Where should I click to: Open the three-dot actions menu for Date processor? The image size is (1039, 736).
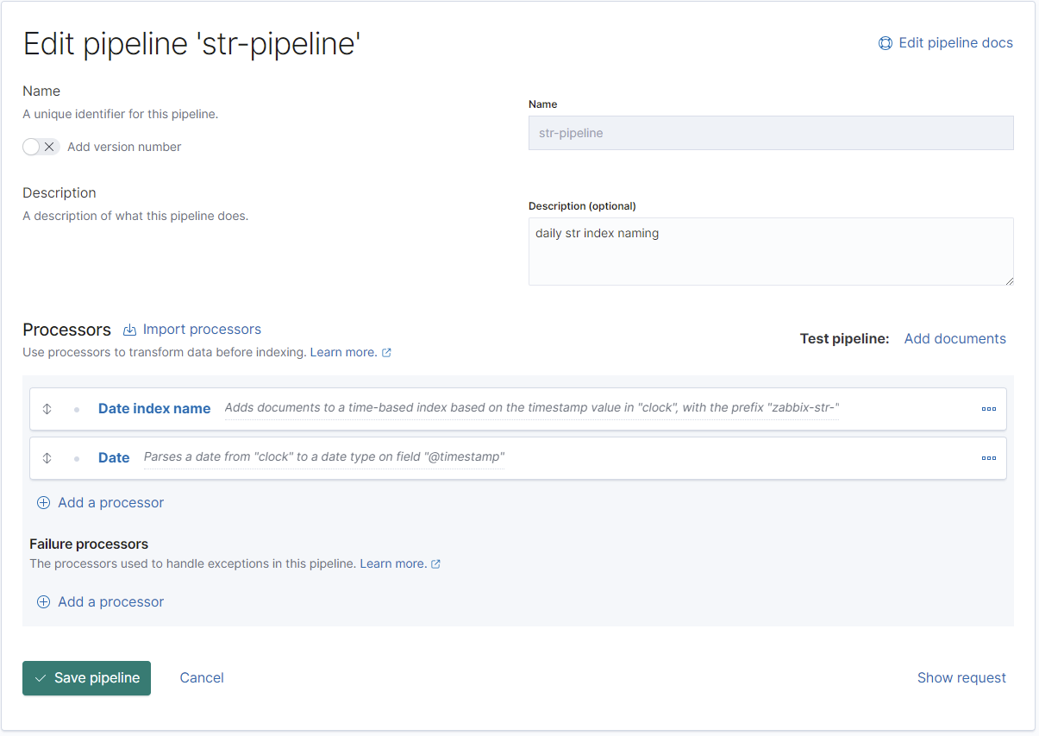(988, 458)
